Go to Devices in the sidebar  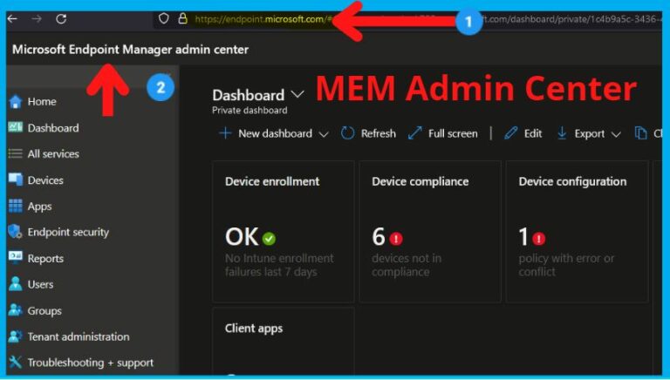click(45, 180)
